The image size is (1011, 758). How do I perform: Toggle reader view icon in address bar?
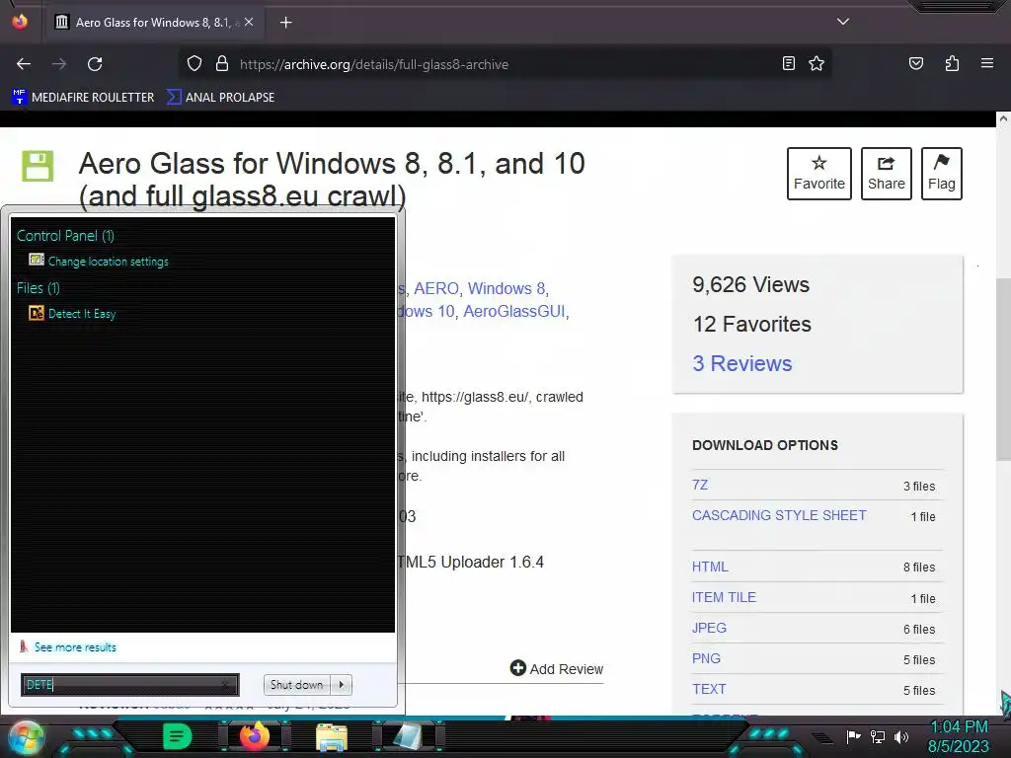click(788, 63)
